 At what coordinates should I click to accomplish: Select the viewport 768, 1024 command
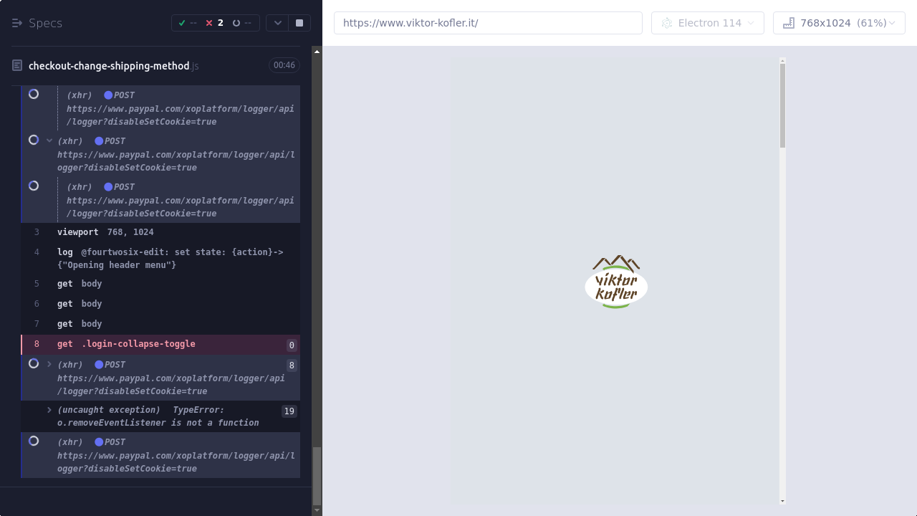coord(105,232)
